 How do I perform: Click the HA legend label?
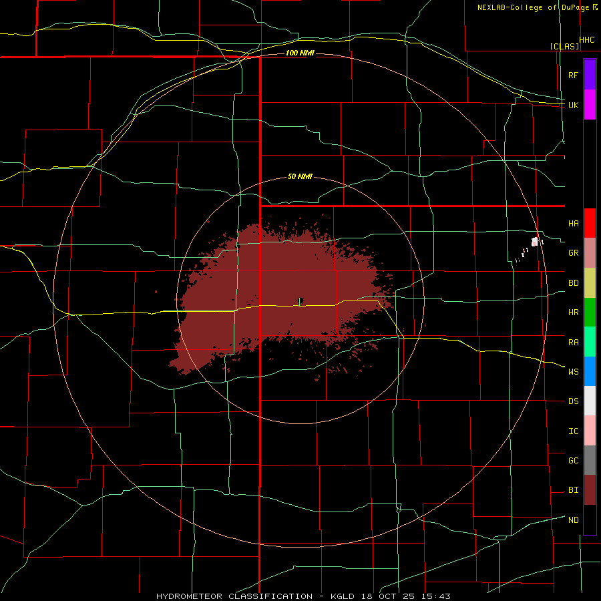pyautogui.click(x=573, y=223)
